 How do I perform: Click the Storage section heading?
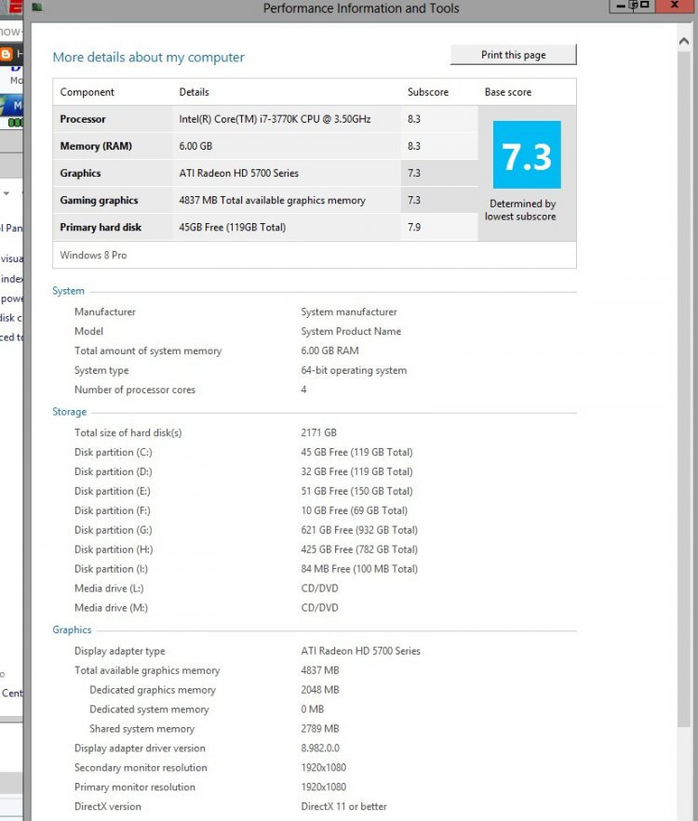69,412
